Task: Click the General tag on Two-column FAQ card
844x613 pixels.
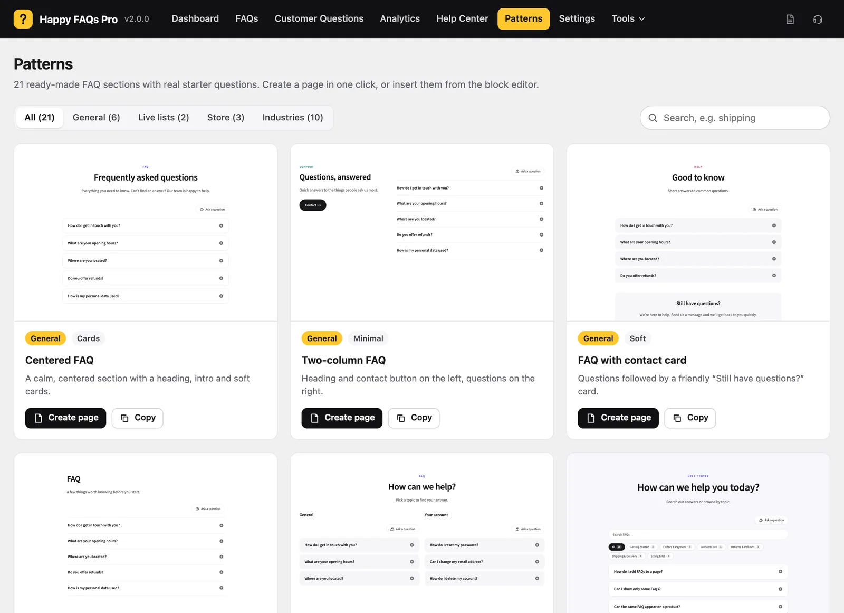Action: [x=322, y=338]
